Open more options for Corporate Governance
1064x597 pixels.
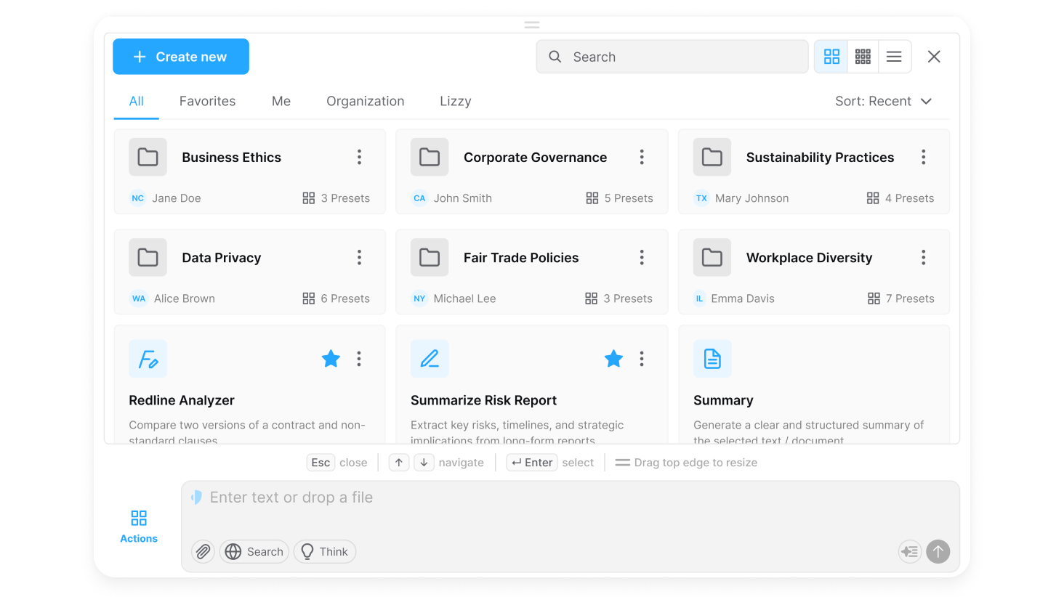(x=642, y=157)
